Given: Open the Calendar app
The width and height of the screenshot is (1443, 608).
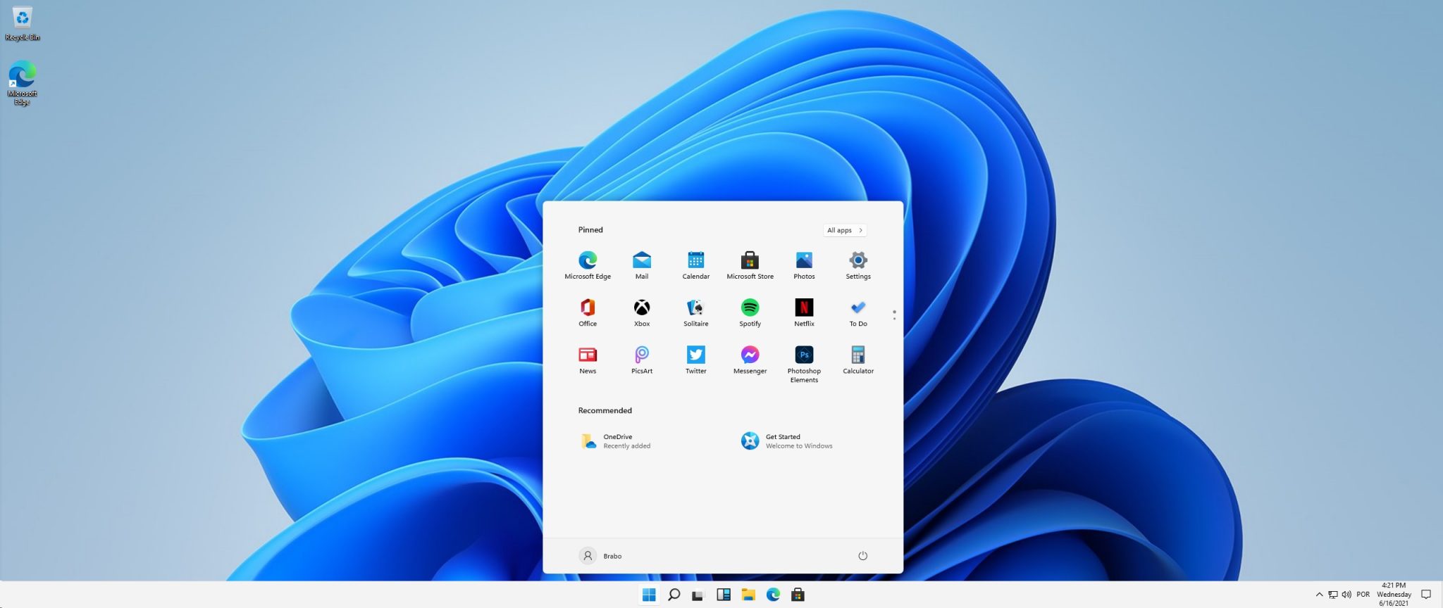Looking at the screenshot, I should (695, 265).
